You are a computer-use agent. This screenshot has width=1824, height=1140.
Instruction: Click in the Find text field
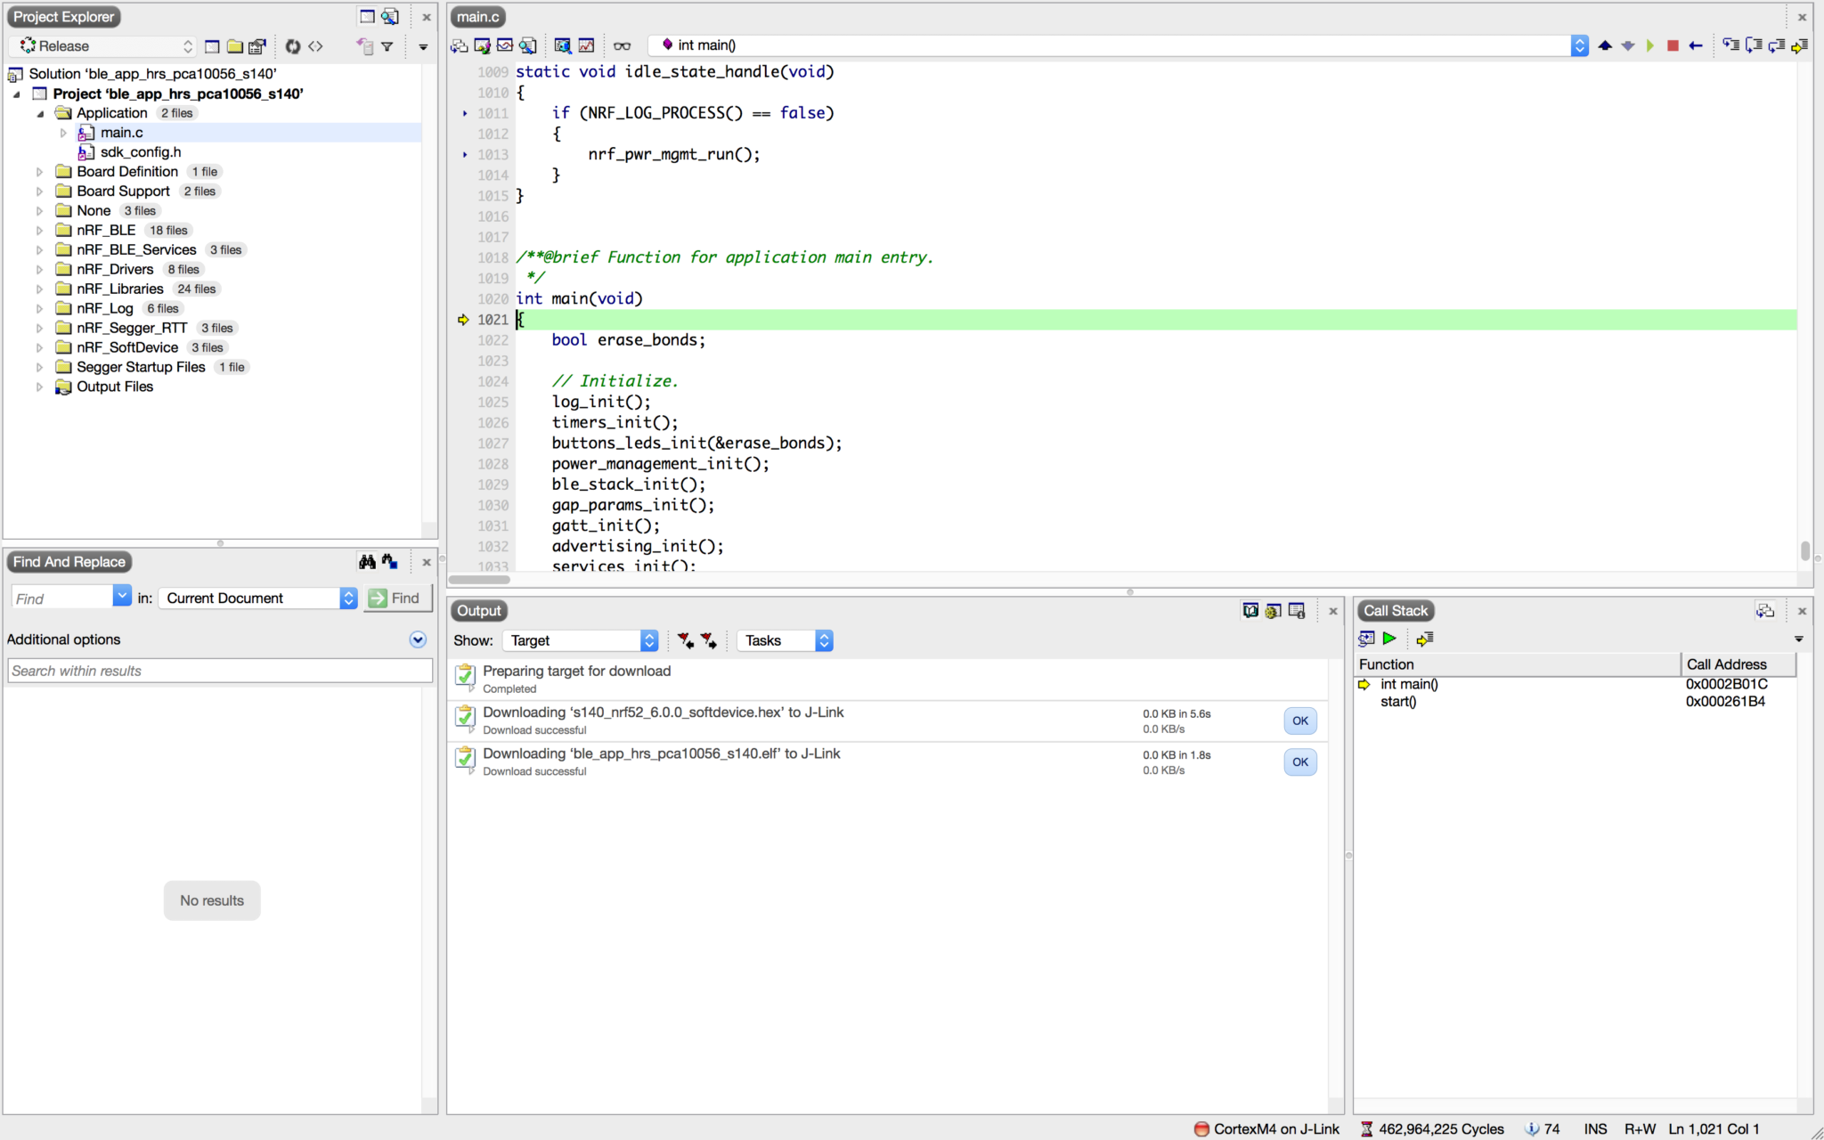click(x=61, y=598)
